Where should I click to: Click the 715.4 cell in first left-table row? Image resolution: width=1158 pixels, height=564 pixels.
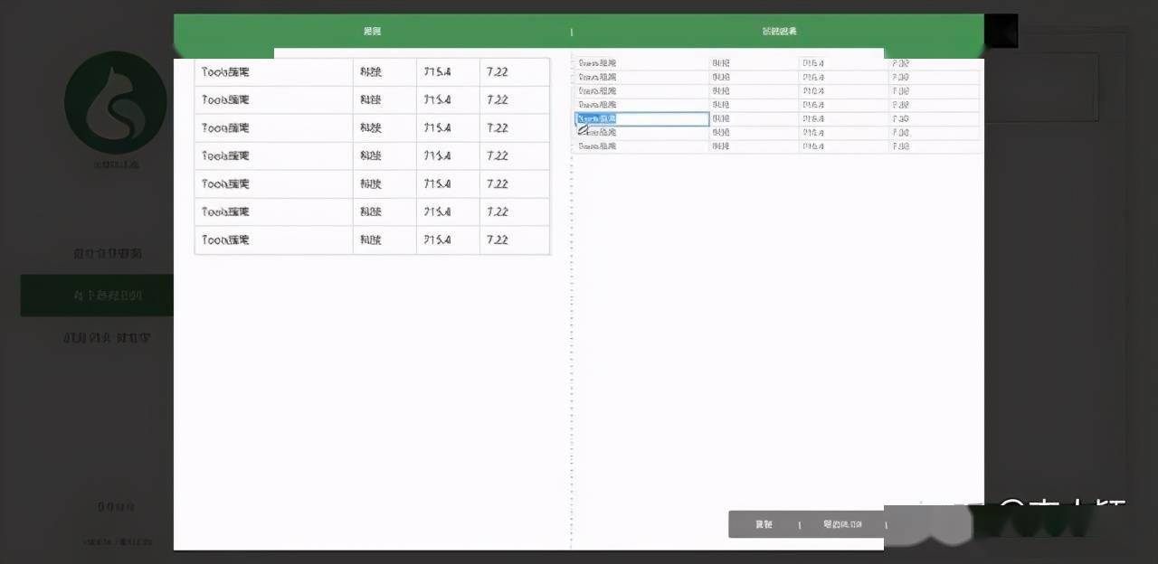point(437,71)
